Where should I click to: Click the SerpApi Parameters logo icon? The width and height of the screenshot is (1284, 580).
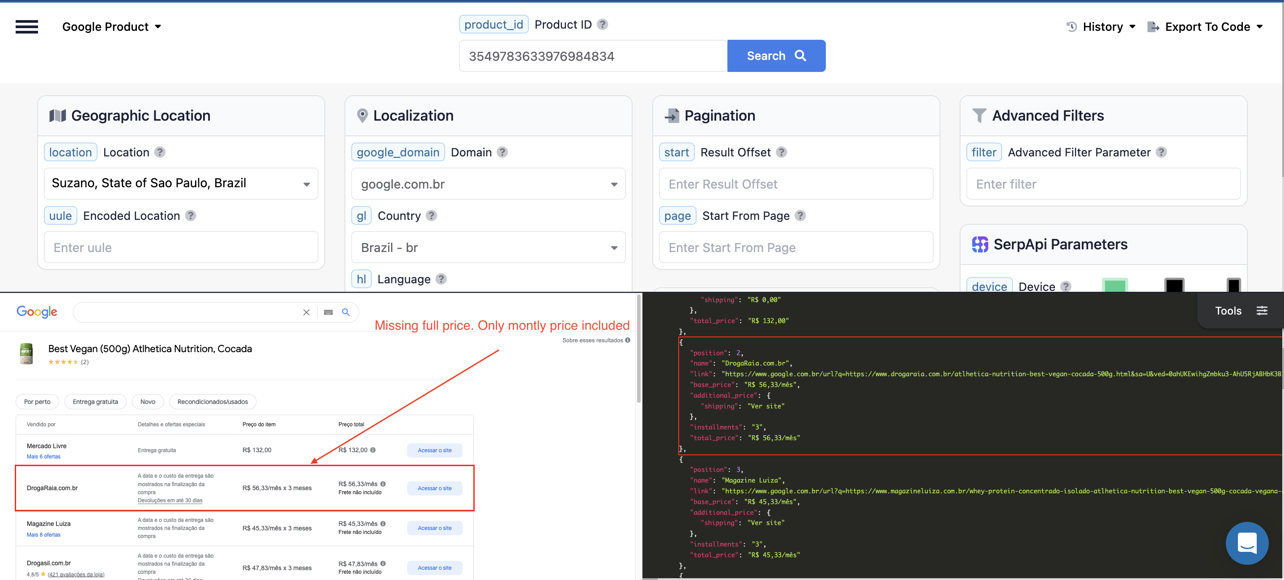(x=980, y=244)
